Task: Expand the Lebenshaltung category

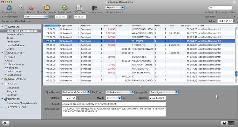Action: (5, 64)
